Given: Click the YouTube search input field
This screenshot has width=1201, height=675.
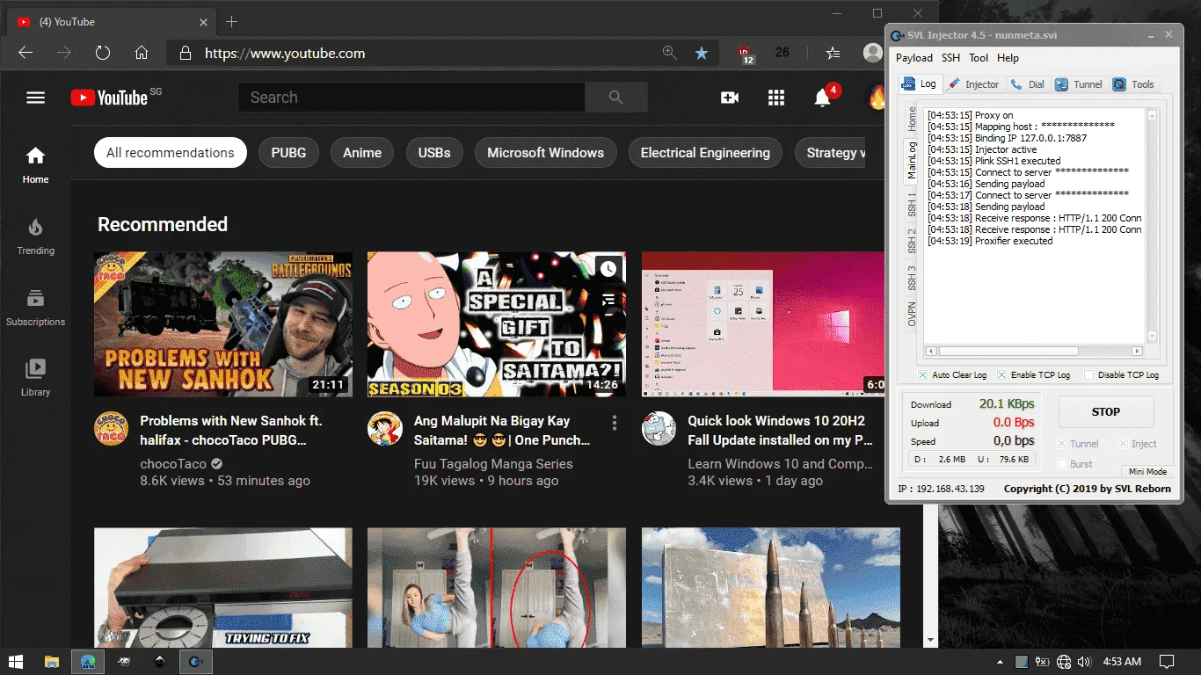Looking at the screenshot, I should pyautogui.click(x=411, y=98).
